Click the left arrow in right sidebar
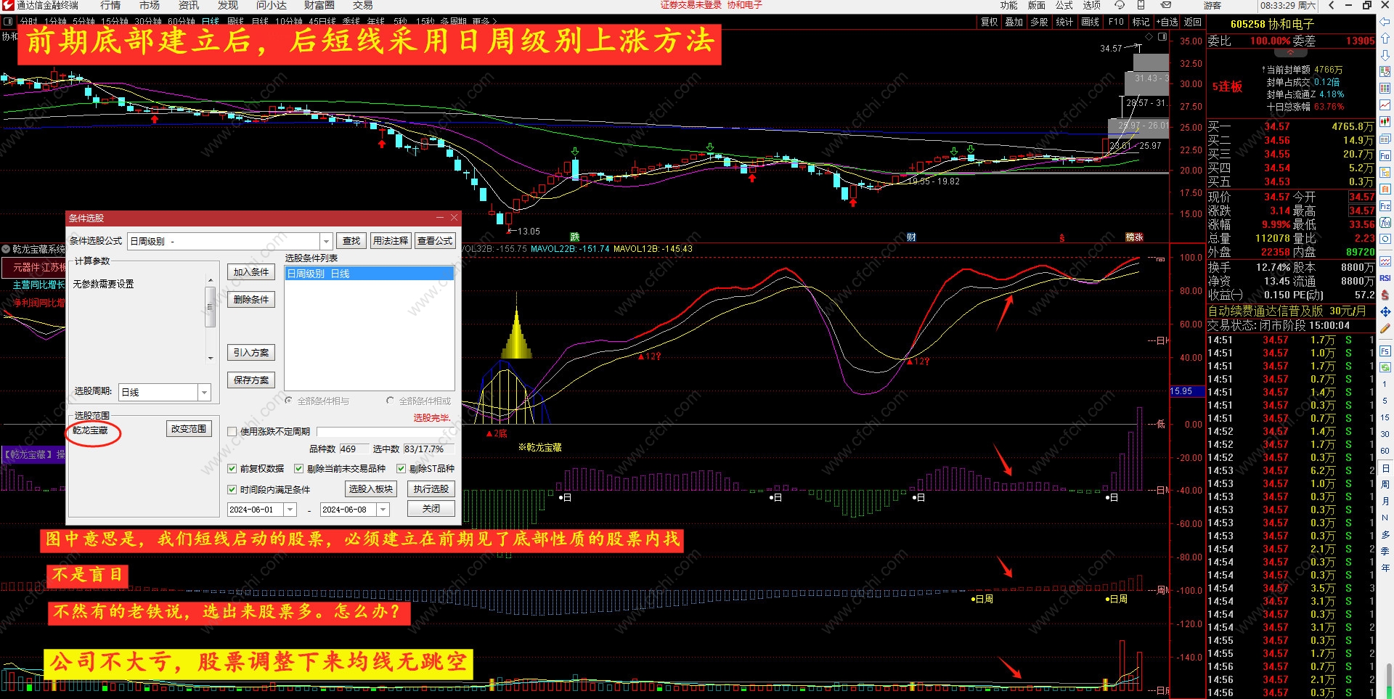The height and width of the screenshot is (699, 1394). pyautogui.click(x=1385, y=23)
